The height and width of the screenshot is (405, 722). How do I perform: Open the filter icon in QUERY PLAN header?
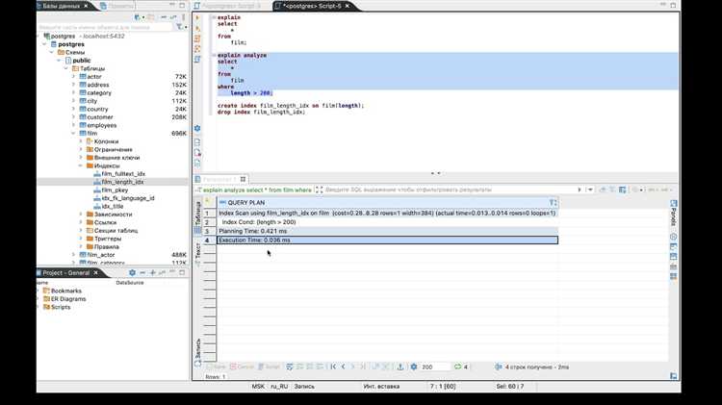[553, 203]
